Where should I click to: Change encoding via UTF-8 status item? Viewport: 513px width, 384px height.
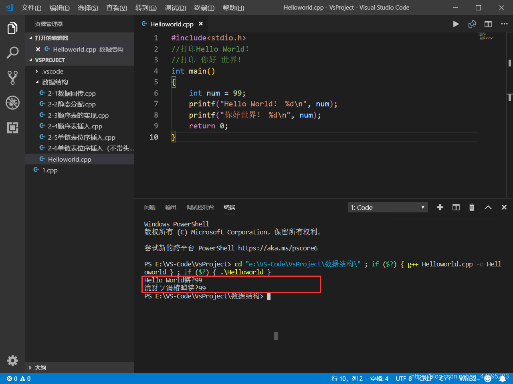(404, 379)
